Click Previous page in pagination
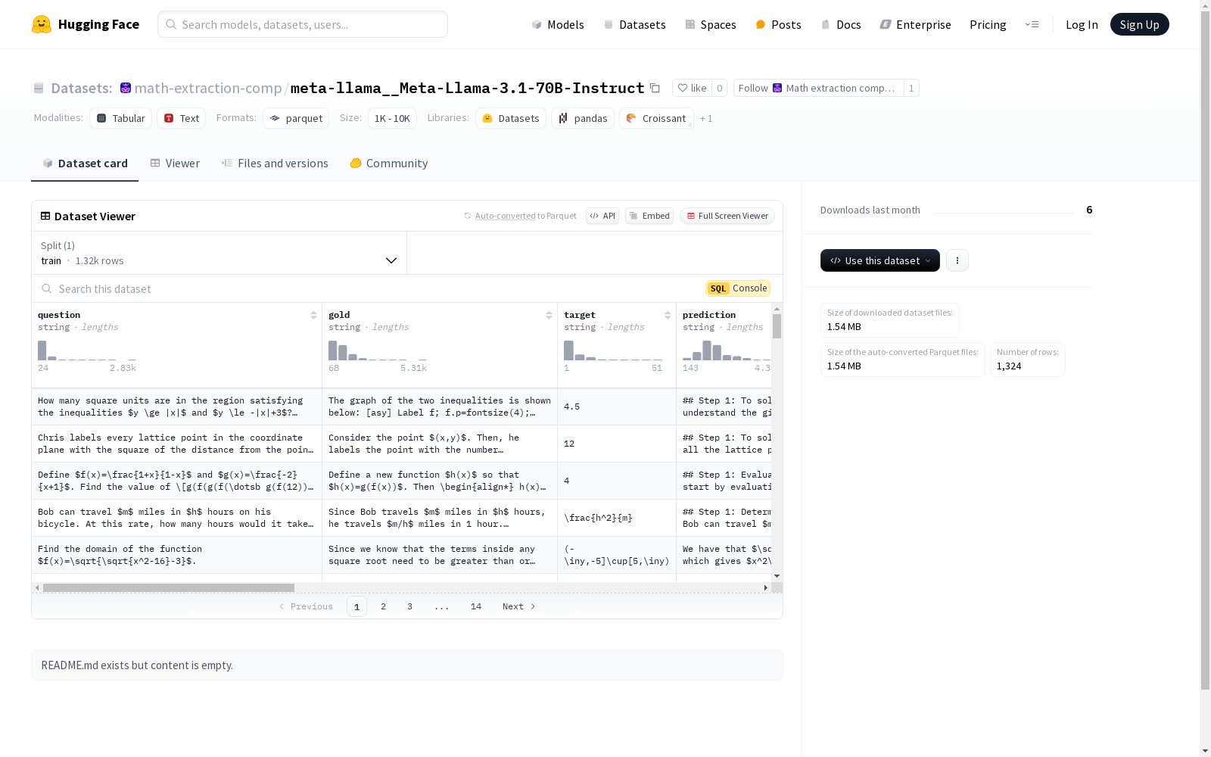 (x=307, y=606)
